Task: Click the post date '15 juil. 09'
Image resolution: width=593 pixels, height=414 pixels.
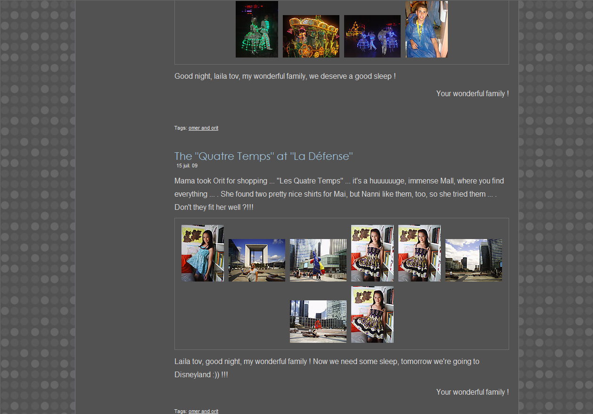Action: pos(187,166)
